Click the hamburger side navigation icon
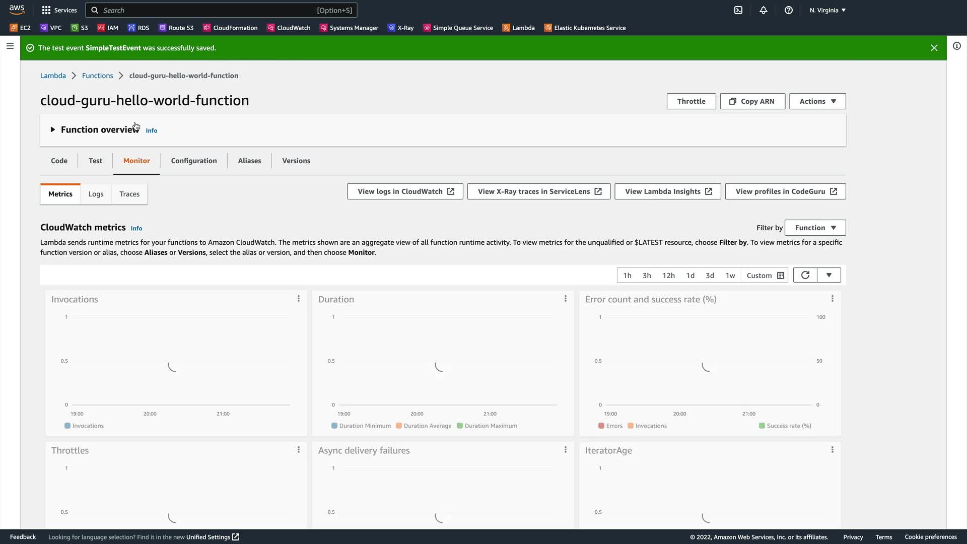This screenshot has width=967, height=544. pyautogui.click(x=10, y=46)
